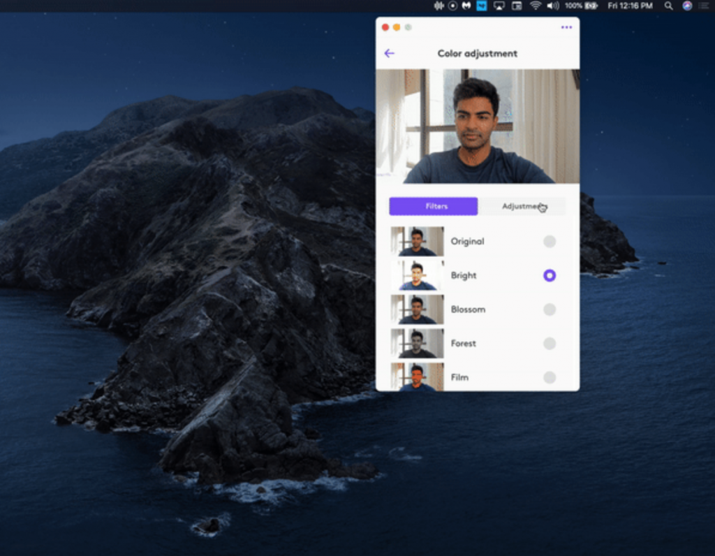Click the Filters tab

point(434,206)
